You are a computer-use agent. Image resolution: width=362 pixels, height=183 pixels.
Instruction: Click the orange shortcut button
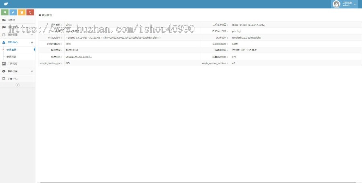pyautogui.click(x=21, y=12)
